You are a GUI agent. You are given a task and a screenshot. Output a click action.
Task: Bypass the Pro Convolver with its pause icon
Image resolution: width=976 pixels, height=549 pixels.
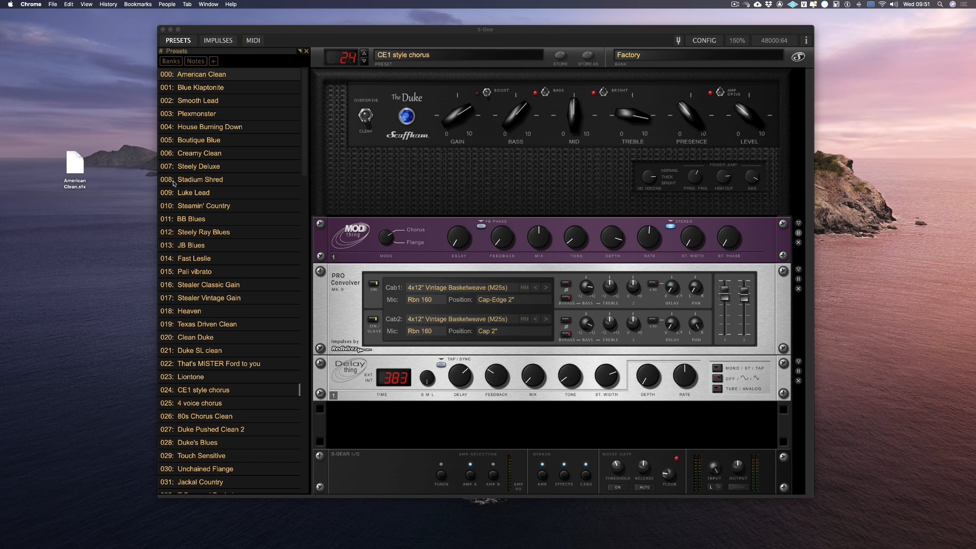point(798,279)
